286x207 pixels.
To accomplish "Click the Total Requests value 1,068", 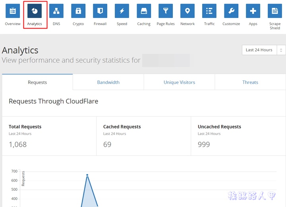I will [x=18, y=145].
